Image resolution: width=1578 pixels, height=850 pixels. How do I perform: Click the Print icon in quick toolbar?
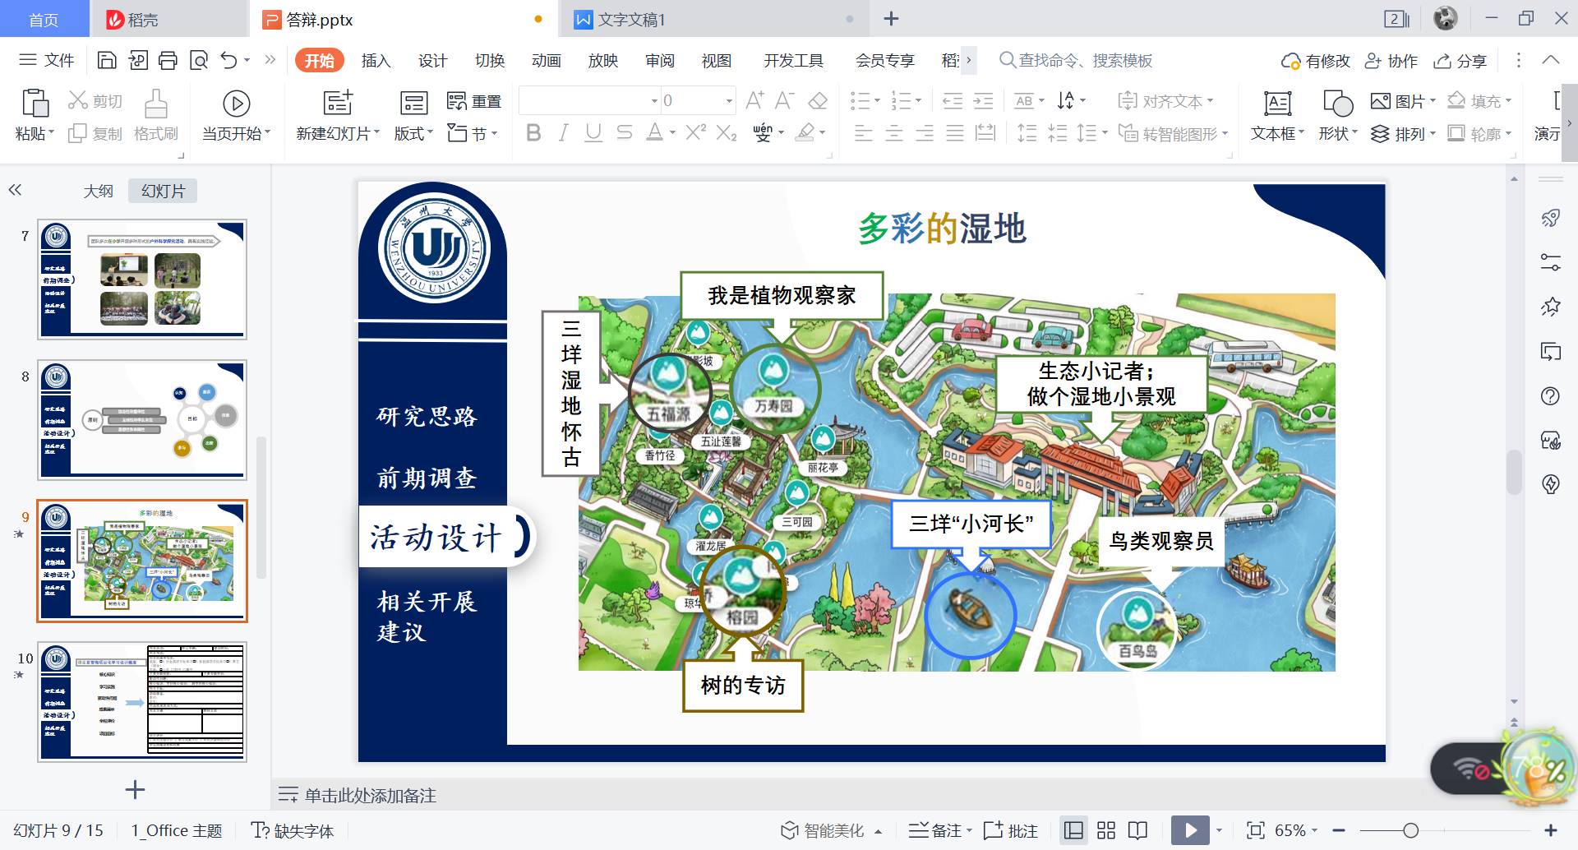(168, 60)
